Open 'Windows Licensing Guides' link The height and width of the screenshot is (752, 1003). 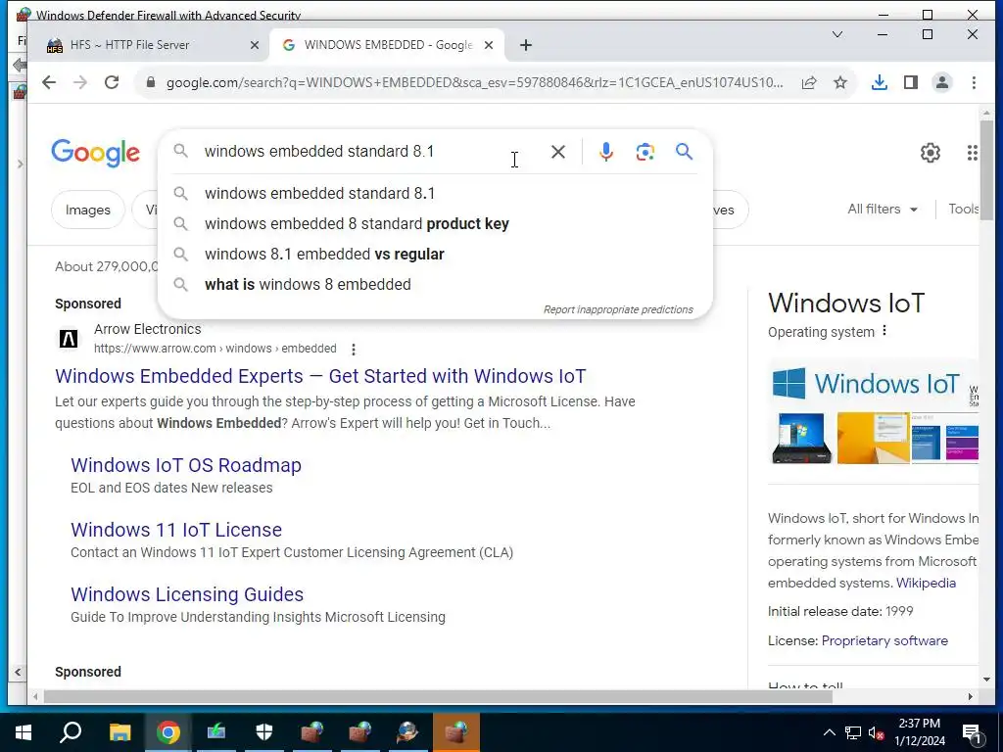(187, 594)
